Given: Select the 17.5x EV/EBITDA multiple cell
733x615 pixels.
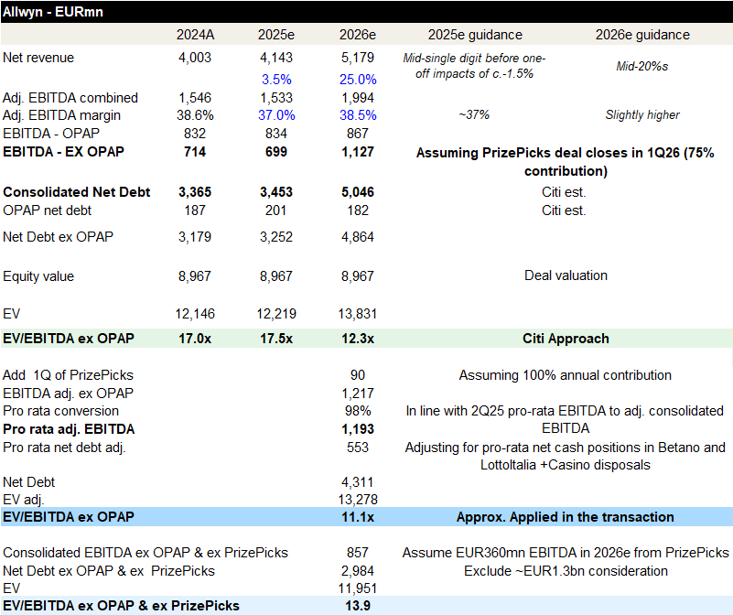Looking at the screenshot, I should pyautogui.click(x=276, y=339).
